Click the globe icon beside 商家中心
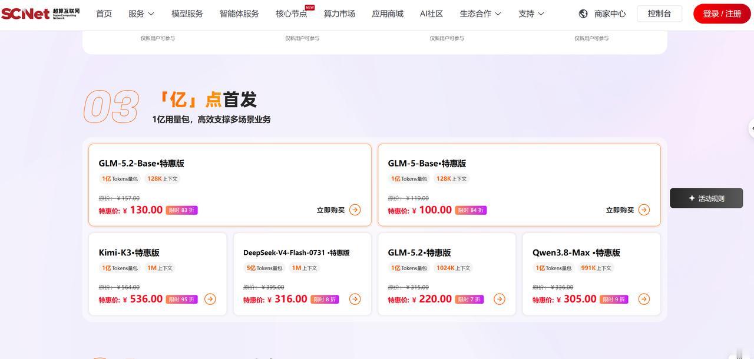The width and height of the screenshot is (754, 359). tap(583, 14)
